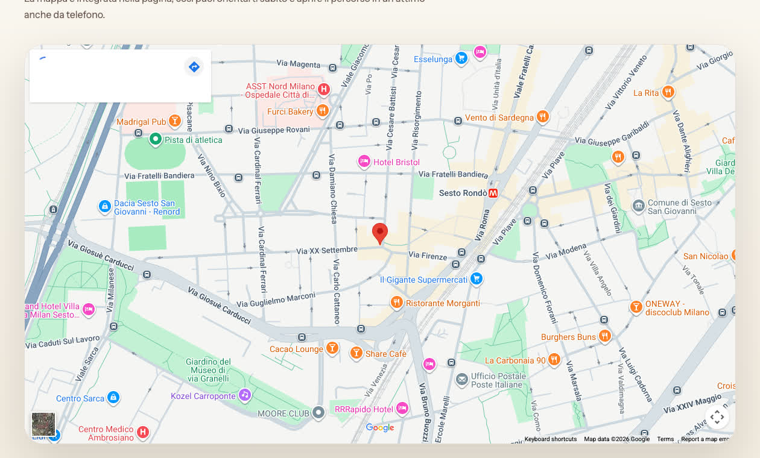760x458 pixels.
Task: Click Via XX Settembre street label
Action: (x=328, y=250)
